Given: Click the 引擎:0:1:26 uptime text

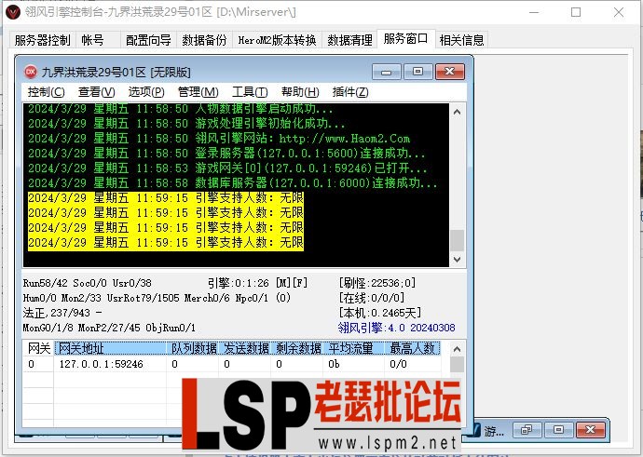Looking at the screenshot, I should [x=239, y=283].
